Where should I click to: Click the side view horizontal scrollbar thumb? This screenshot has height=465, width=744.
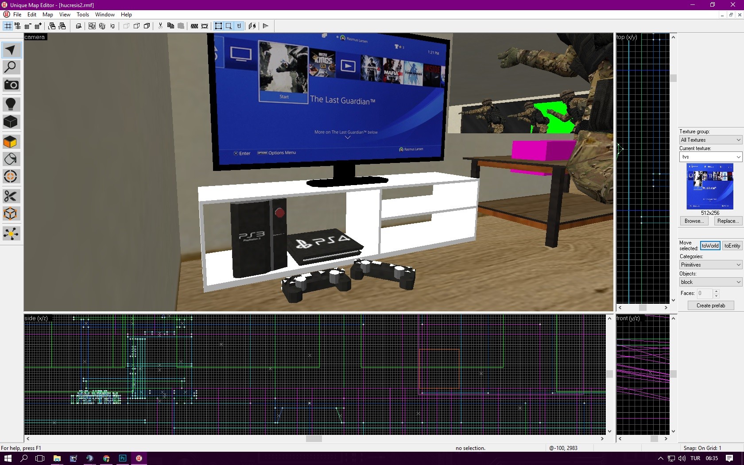(314, 439)
